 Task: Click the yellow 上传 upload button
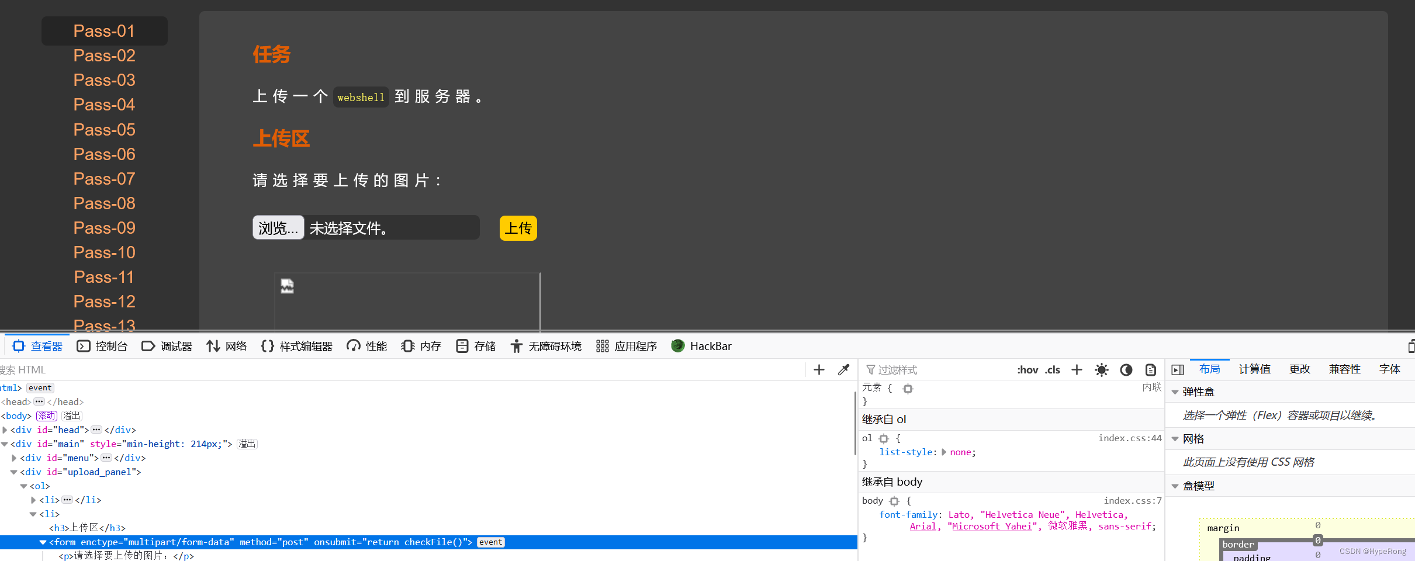click(518, 228)
